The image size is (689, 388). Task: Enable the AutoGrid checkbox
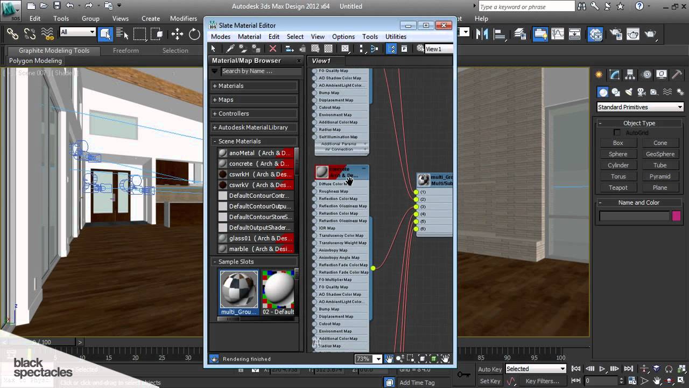pos(617,133)
